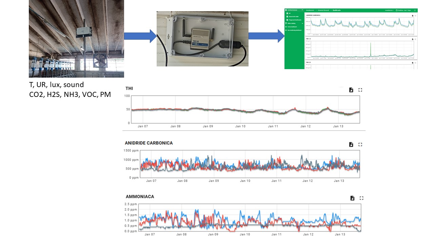The width and height of the screenshot is (434, 244).
Task: Select the sensor gateway box photo
Action: pyautogui.click(x=202, y=39)
